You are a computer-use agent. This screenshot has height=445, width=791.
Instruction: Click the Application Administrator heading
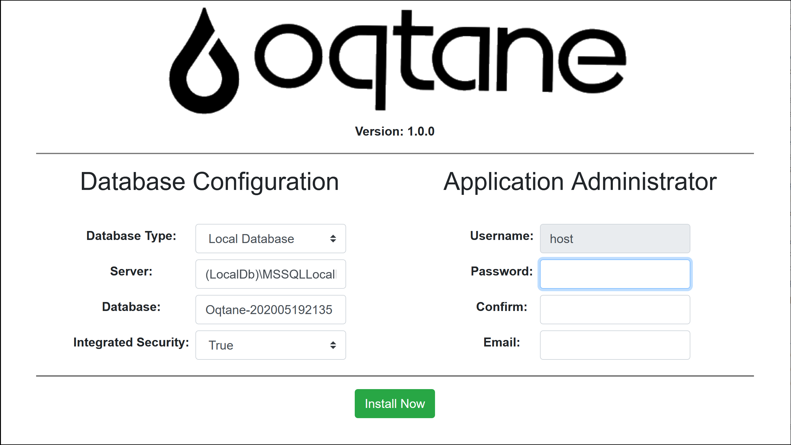pos(580,182)
